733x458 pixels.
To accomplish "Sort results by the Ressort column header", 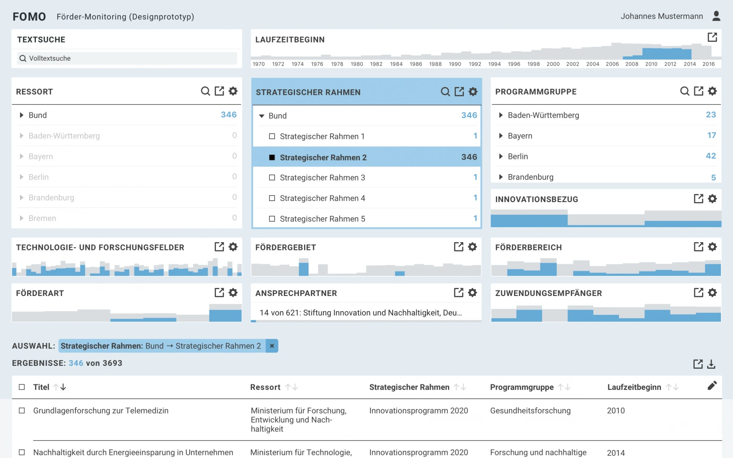I will tap(265, 387).
